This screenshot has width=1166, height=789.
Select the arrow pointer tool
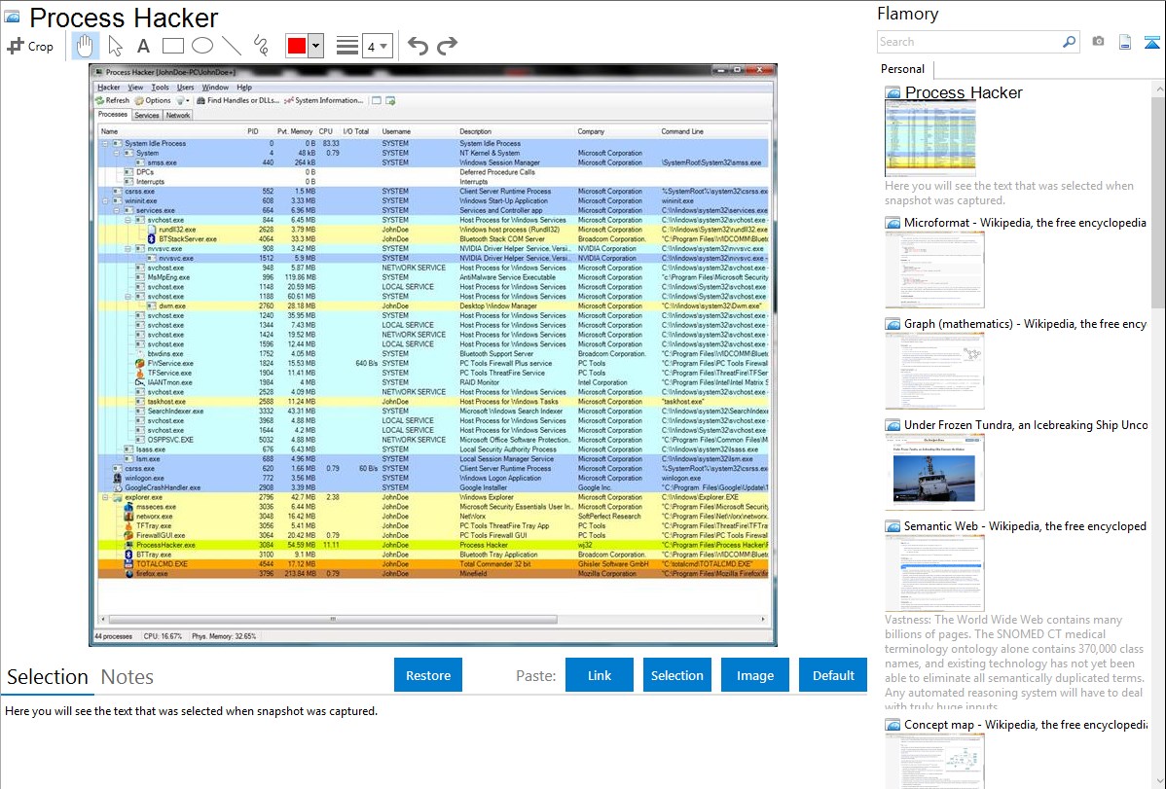[x=115, y=46]
